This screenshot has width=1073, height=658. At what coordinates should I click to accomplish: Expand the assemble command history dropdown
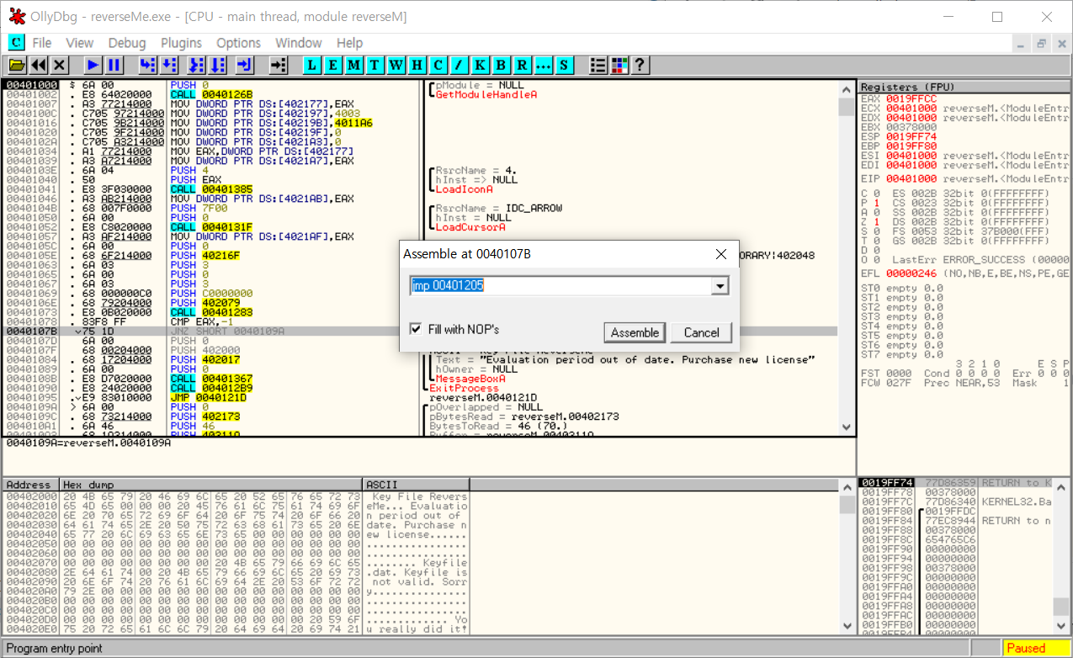(719, 286)
